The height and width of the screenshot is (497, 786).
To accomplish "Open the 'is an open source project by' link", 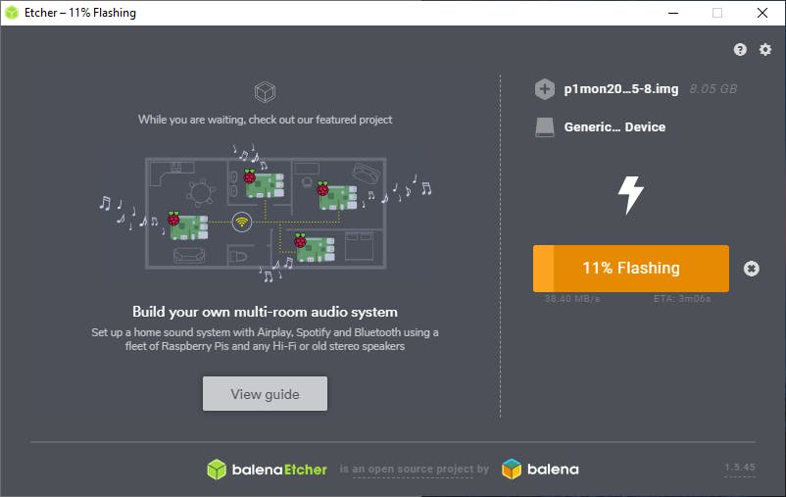I will click(414, 469).
